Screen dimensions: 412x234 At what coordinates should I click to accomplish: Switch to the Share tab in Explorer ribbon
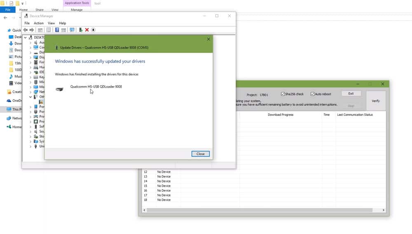40,10
